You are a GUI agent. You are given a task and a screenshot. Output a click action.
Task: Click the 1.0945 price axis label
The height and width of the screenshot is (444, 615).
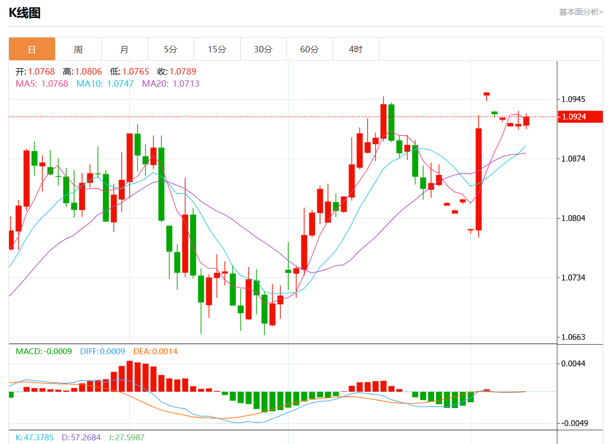[x=573, y=99]
